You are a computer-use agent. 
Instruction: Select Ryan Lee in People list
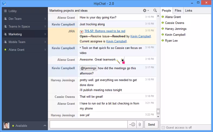tap(171, 41)
